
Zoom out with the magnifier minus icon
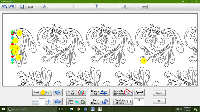44,7
